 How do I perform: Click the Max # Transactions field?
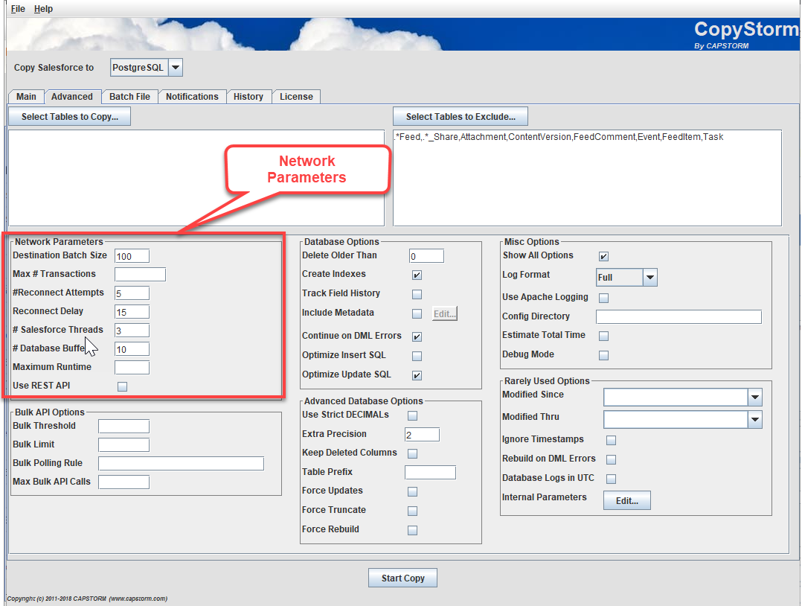[x=140, y=274]
